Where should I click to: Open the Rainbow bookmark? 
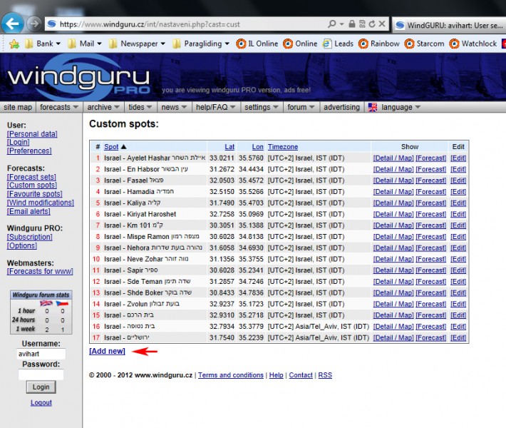pyautogui.click(x=379, y=44)
